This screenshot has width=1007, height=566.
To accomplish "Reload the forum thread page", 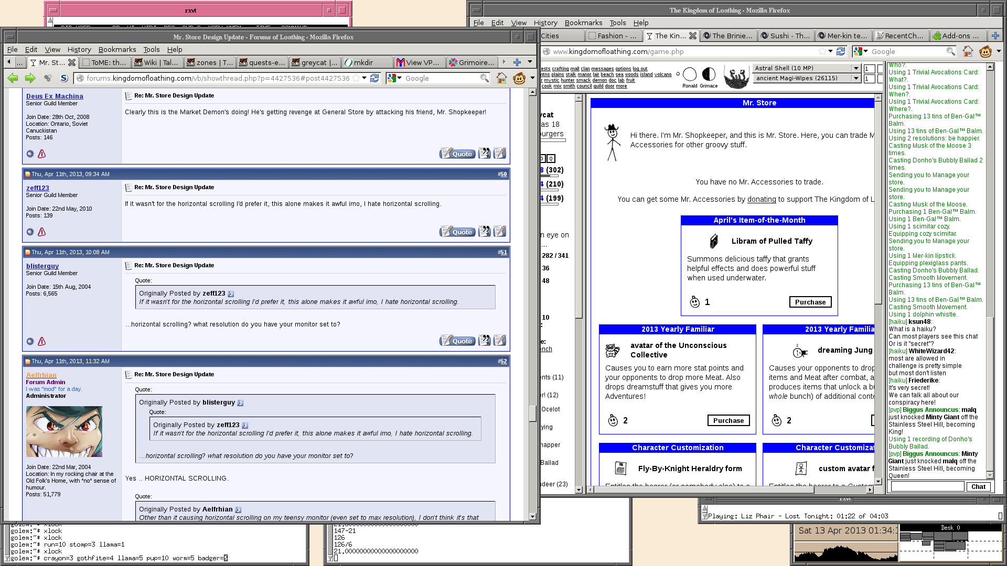I will click(x=374, y=78).
